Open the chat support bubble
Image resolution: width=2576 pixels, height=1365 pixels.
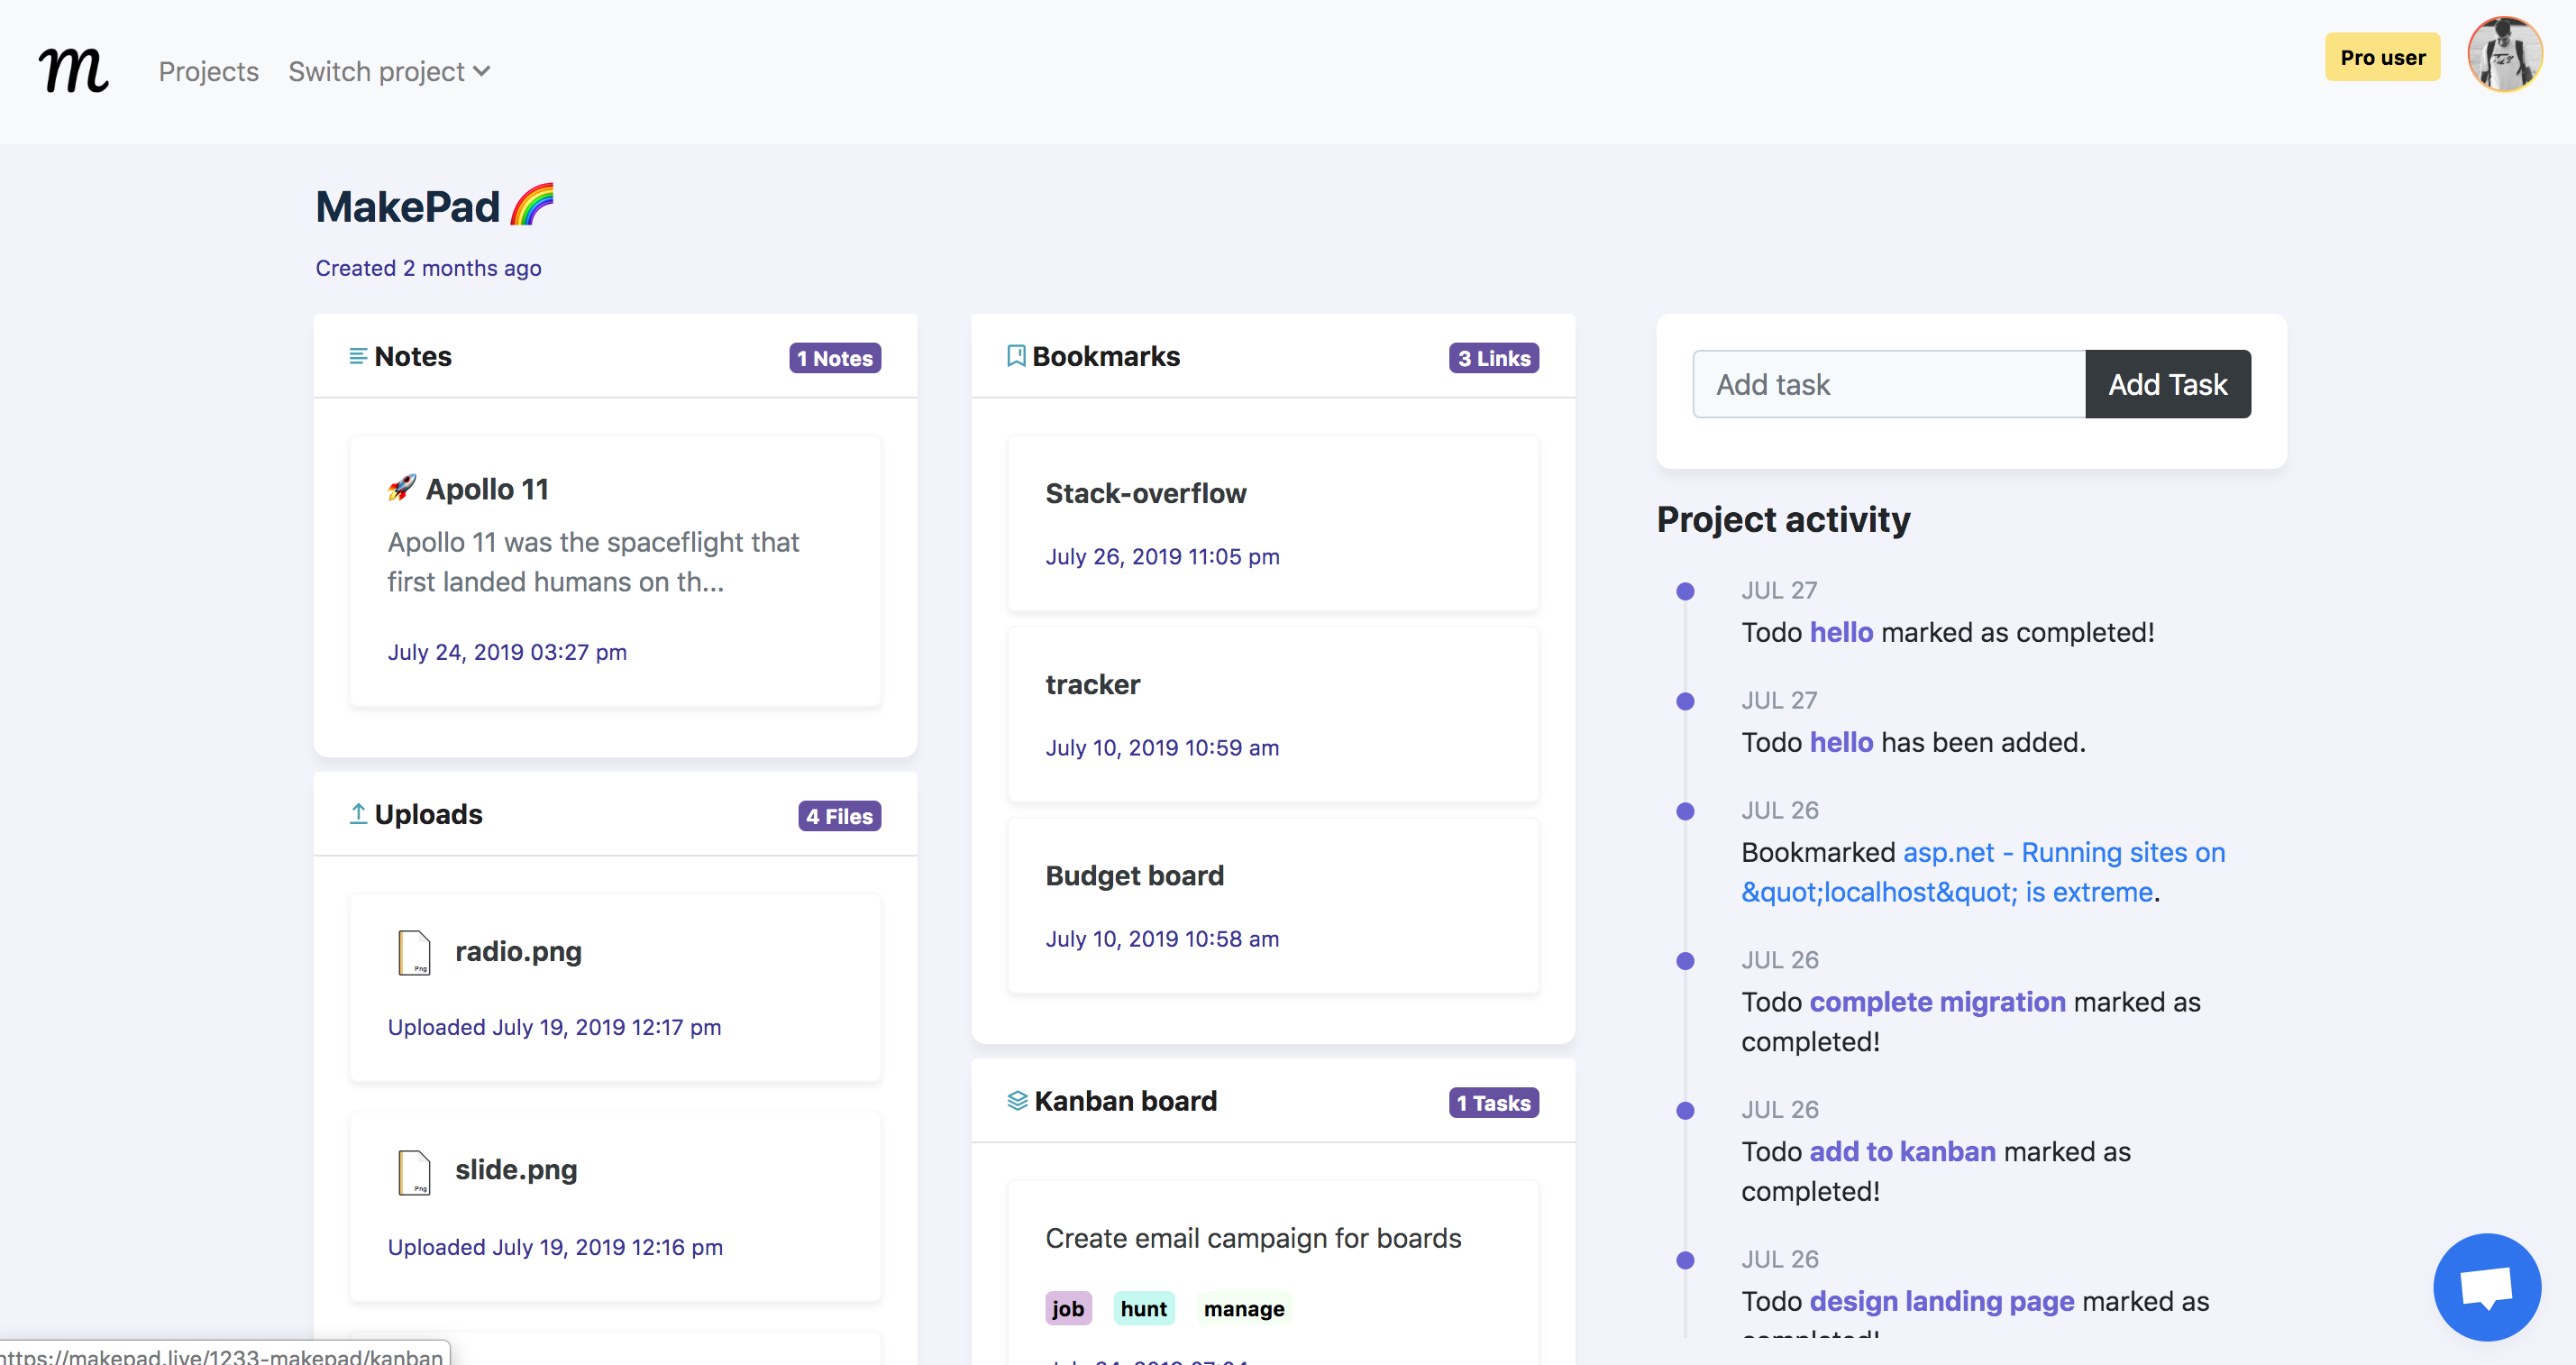pyautogui.click(x=2487, y=1287)
